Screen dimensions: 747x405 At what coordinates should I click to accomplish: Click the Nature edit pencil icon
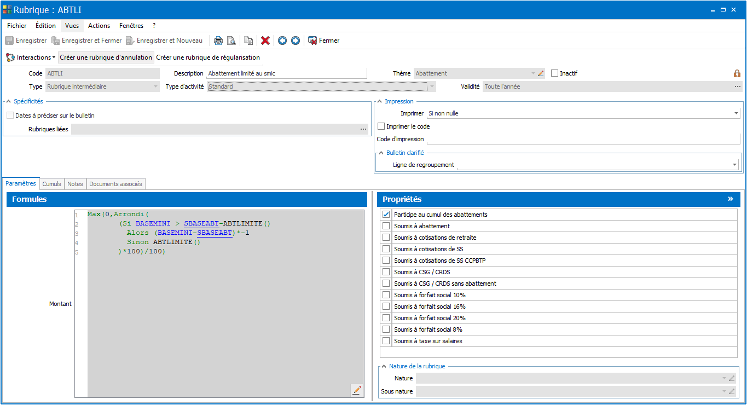(732, 378)
